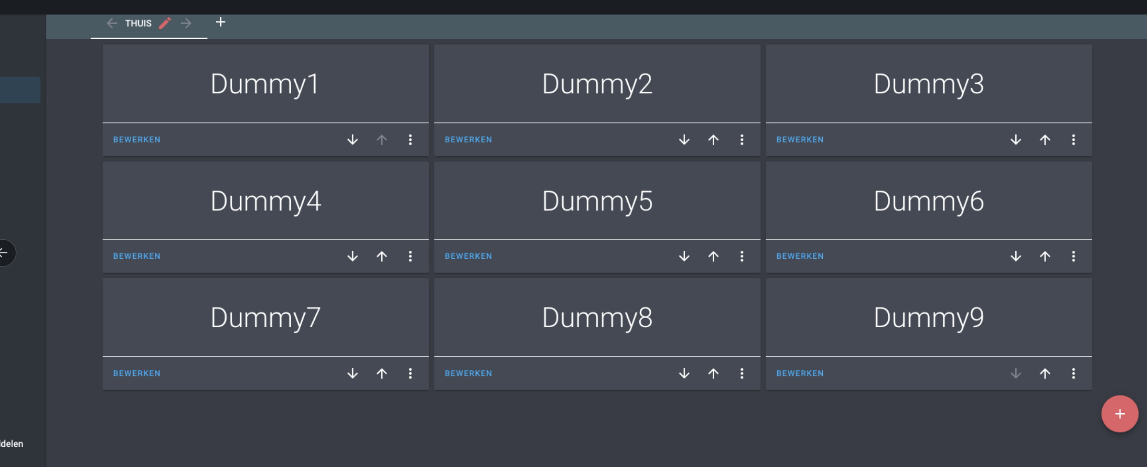This screenshot has height=467, width=1147.
Task: Open overflow menu on Dummy3 card
Action: (1073, 140)
